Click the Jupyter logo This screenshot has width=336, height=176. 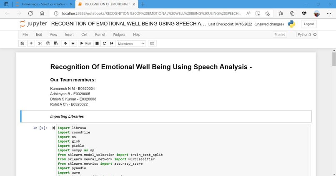tap(33, 24)
